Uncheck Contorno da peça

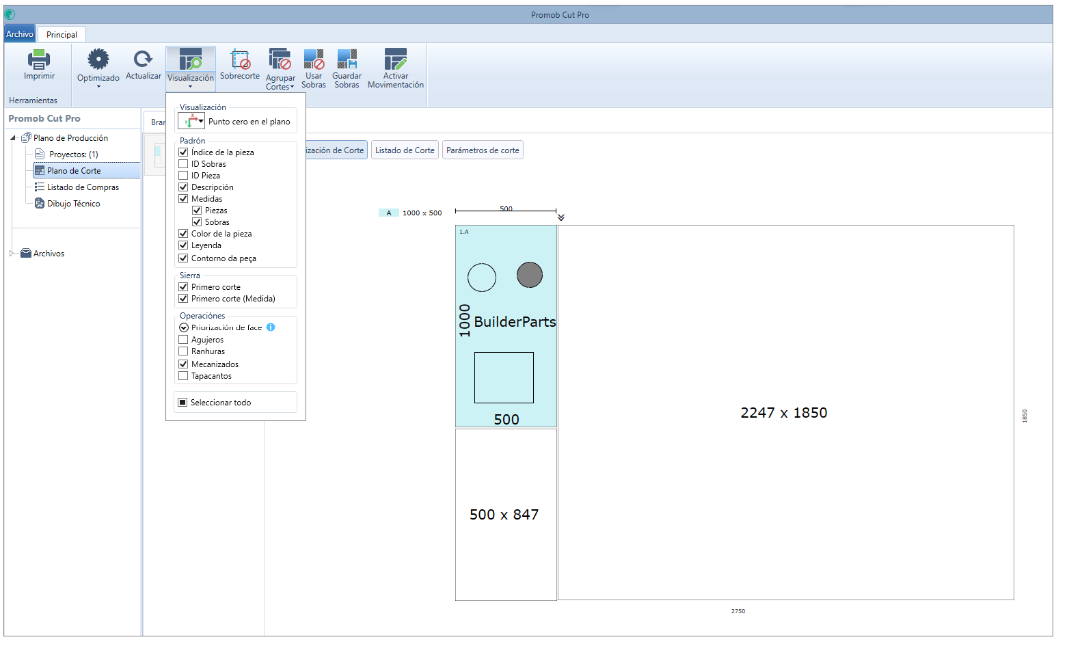click(x=183, y=258)
